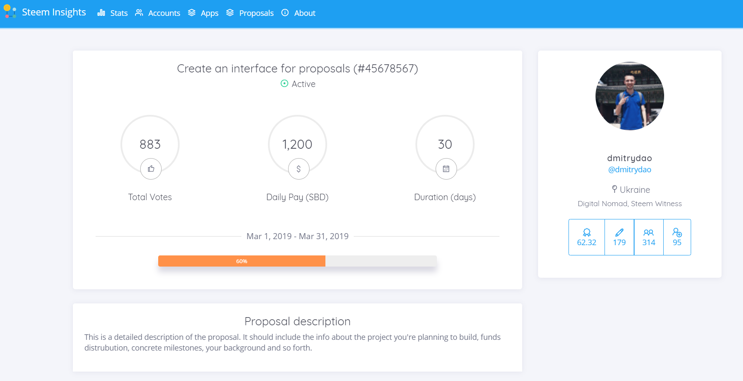
Task: Click the Digital Nomad, Steem Witness bio
Action: coord(629,204)
